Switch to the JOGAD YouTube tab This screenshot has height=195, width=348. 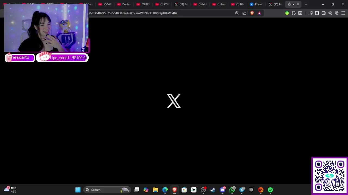(105, 4)
